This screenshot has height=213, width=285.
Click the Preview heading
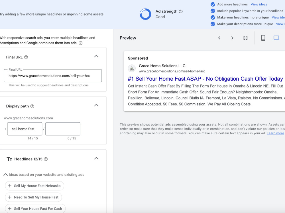pyautogui.click(x=128, y=38)
